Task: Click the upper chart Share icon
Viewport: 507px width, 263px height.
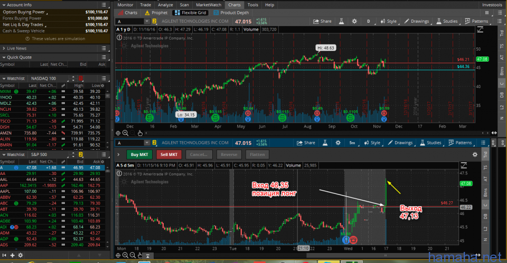Action: click(x=322, y=21)
